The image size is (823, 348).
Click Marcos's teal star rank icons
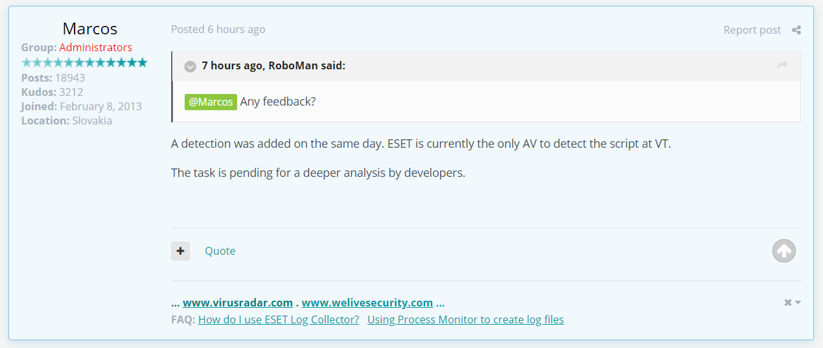84,62
